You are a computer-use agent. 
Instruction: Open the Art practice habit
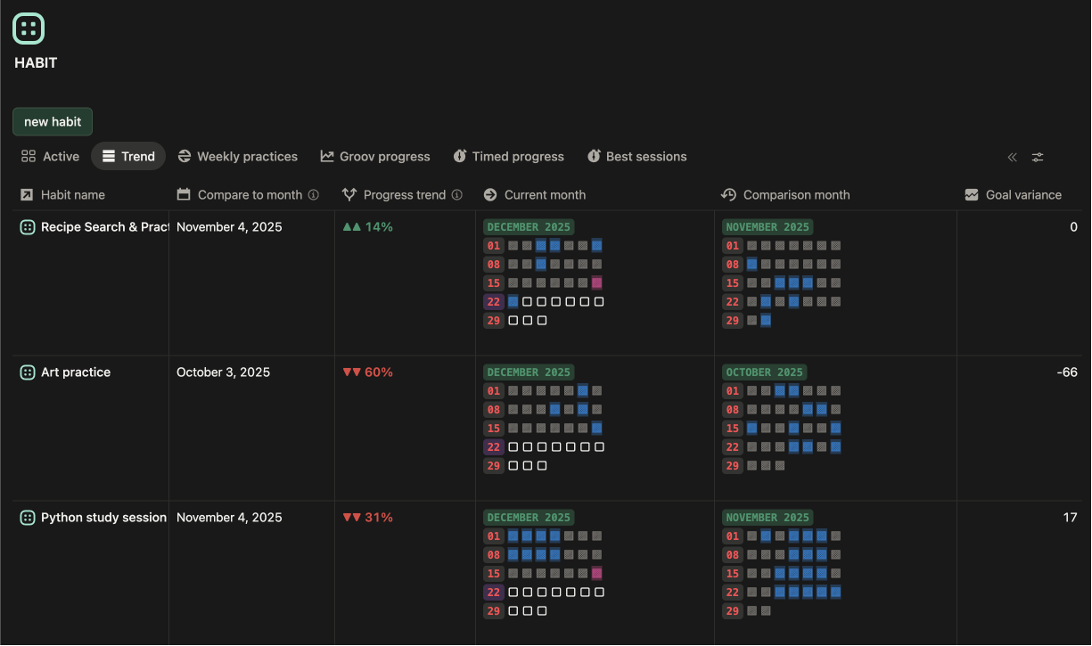coord(76,372)
